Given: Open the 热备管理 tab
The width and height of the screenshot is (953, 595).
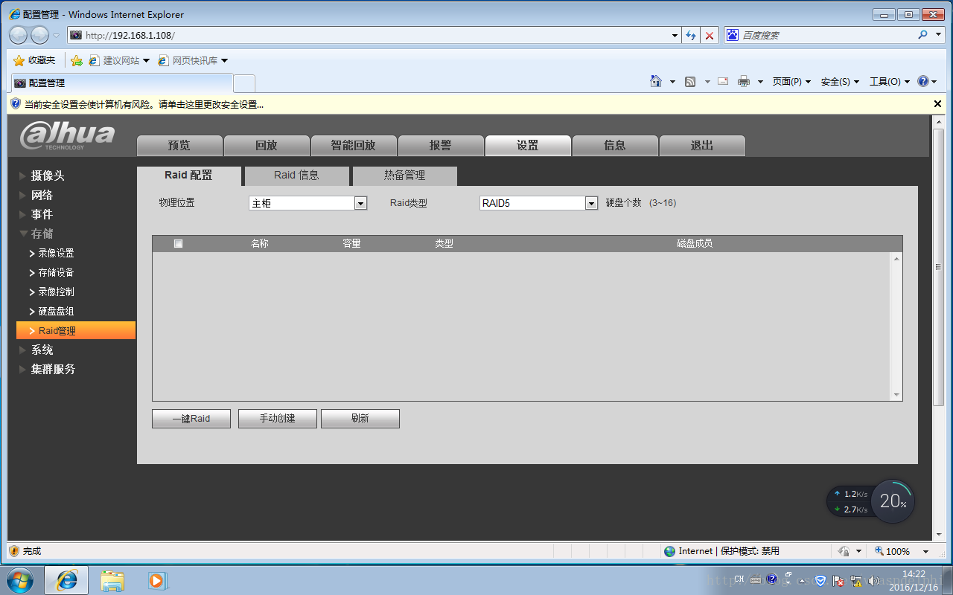Looking at the screenshot, I should (405, 176).
